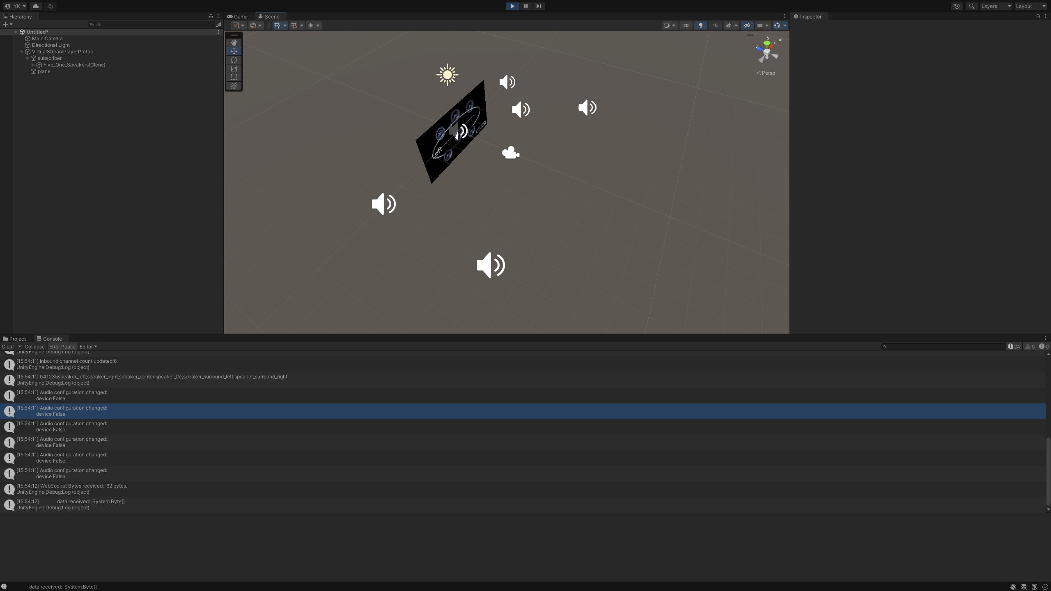Image resolution: width=1051 pixels, height=591 pixels.
Task: Open the Layers dropdown
Action: (x=996, y=6)
